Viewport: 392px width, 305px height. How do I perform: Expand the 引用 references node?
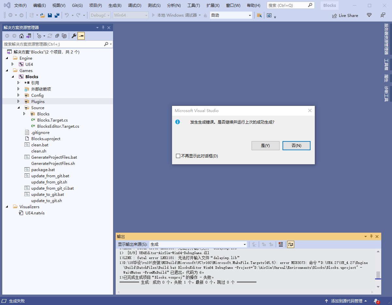click(x=18, y=83)
